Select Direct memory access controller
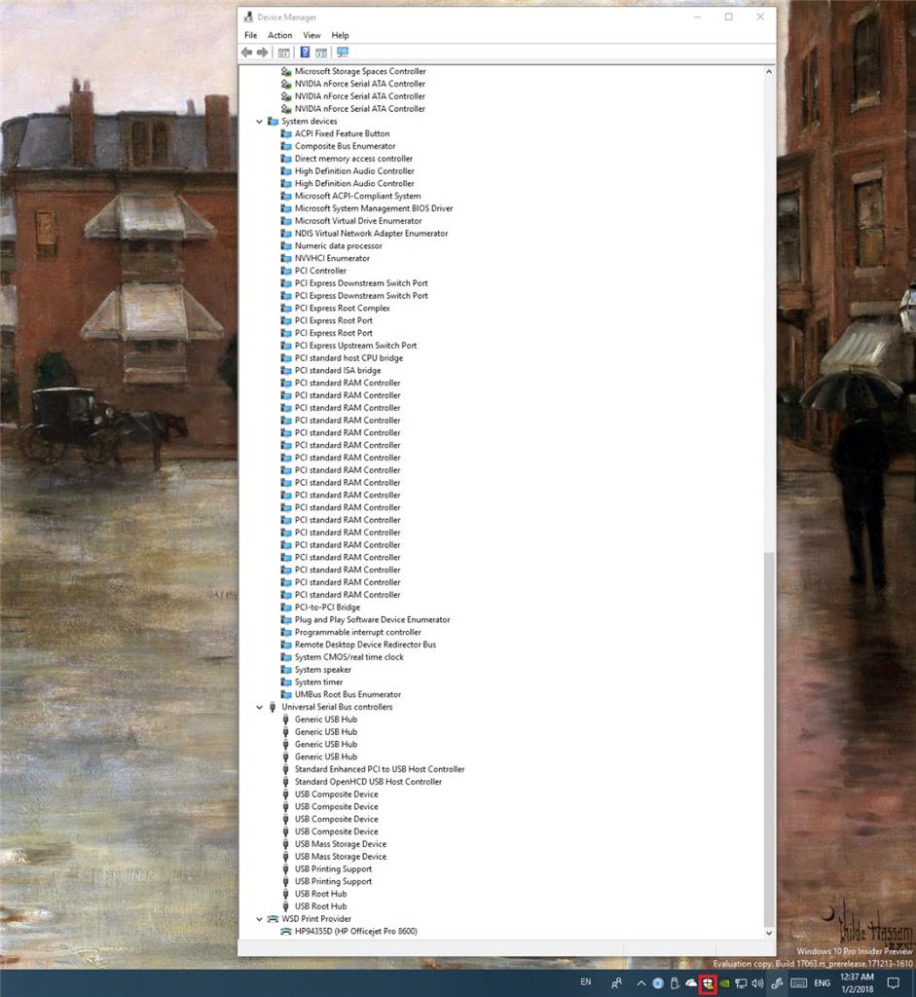Image resolution: width=916 pixels, height=997 pixels. 353,159
